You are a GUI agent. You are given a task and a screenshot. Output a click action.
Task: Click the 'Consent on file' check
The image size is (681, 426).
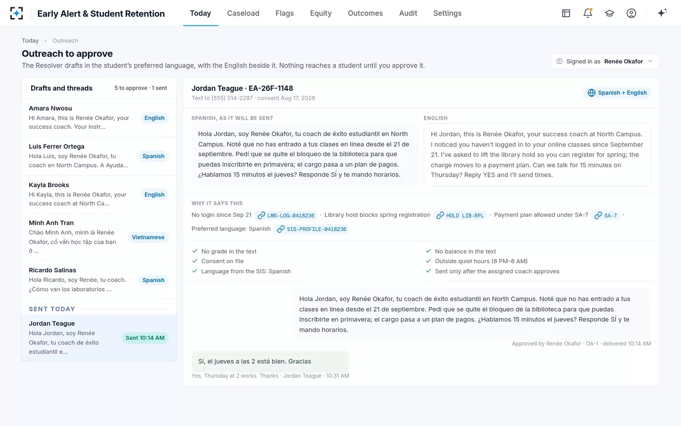point(218,261)
